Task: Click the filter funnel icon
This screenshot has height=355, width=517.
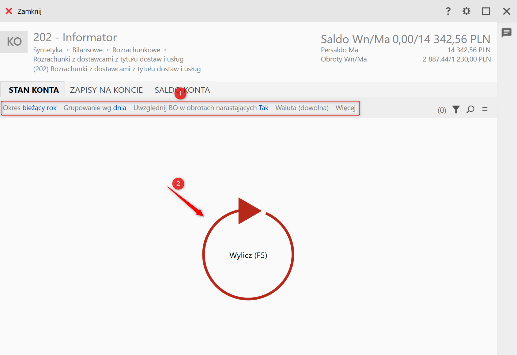Action: (456, 109)
